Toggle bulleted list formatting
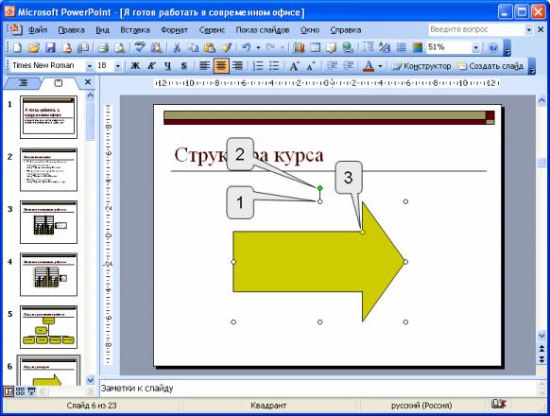550x416 pixels. pos(274,66)
